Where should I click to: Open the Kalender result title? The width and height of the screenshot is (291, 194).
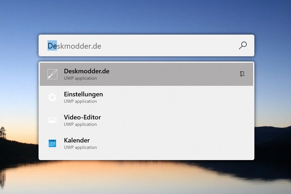point(77,140)
